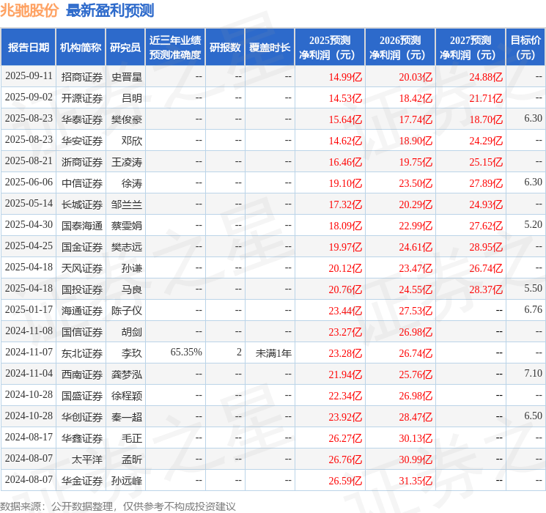Image resolution: width=546 pixels, height=513 pixels.
Task: Click the 2026预测净利润 column header
Action: point(400,48)
